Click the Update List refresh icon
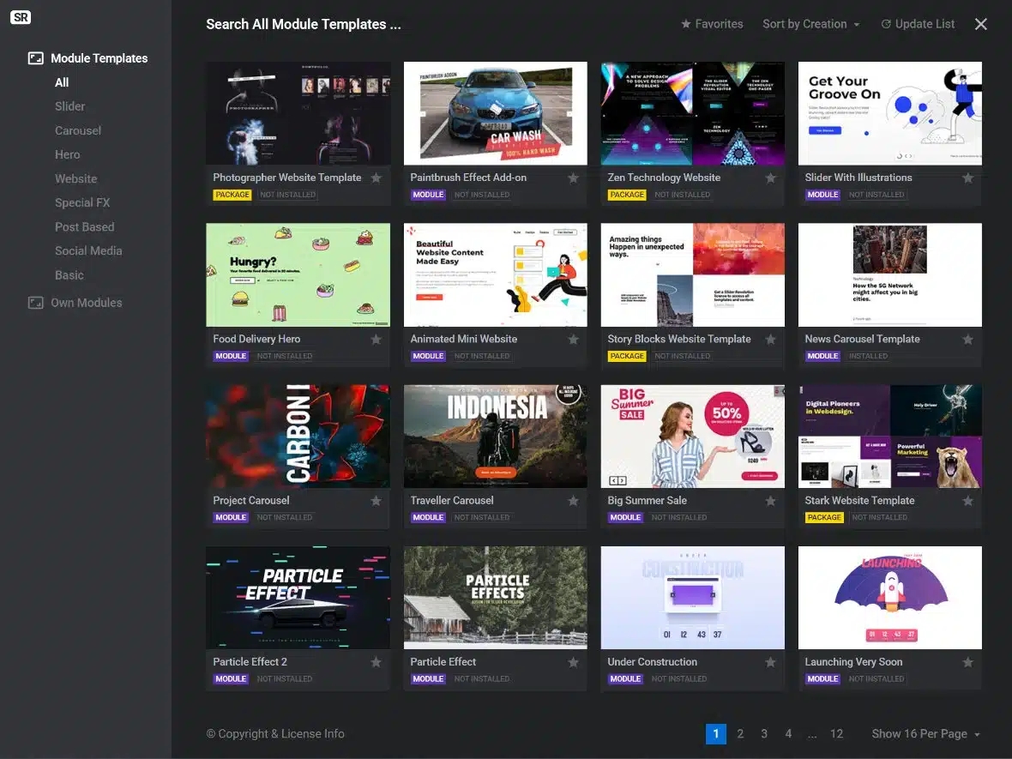Image resolution: width=1012 pixels, height=759 pixels. (886, 24)
